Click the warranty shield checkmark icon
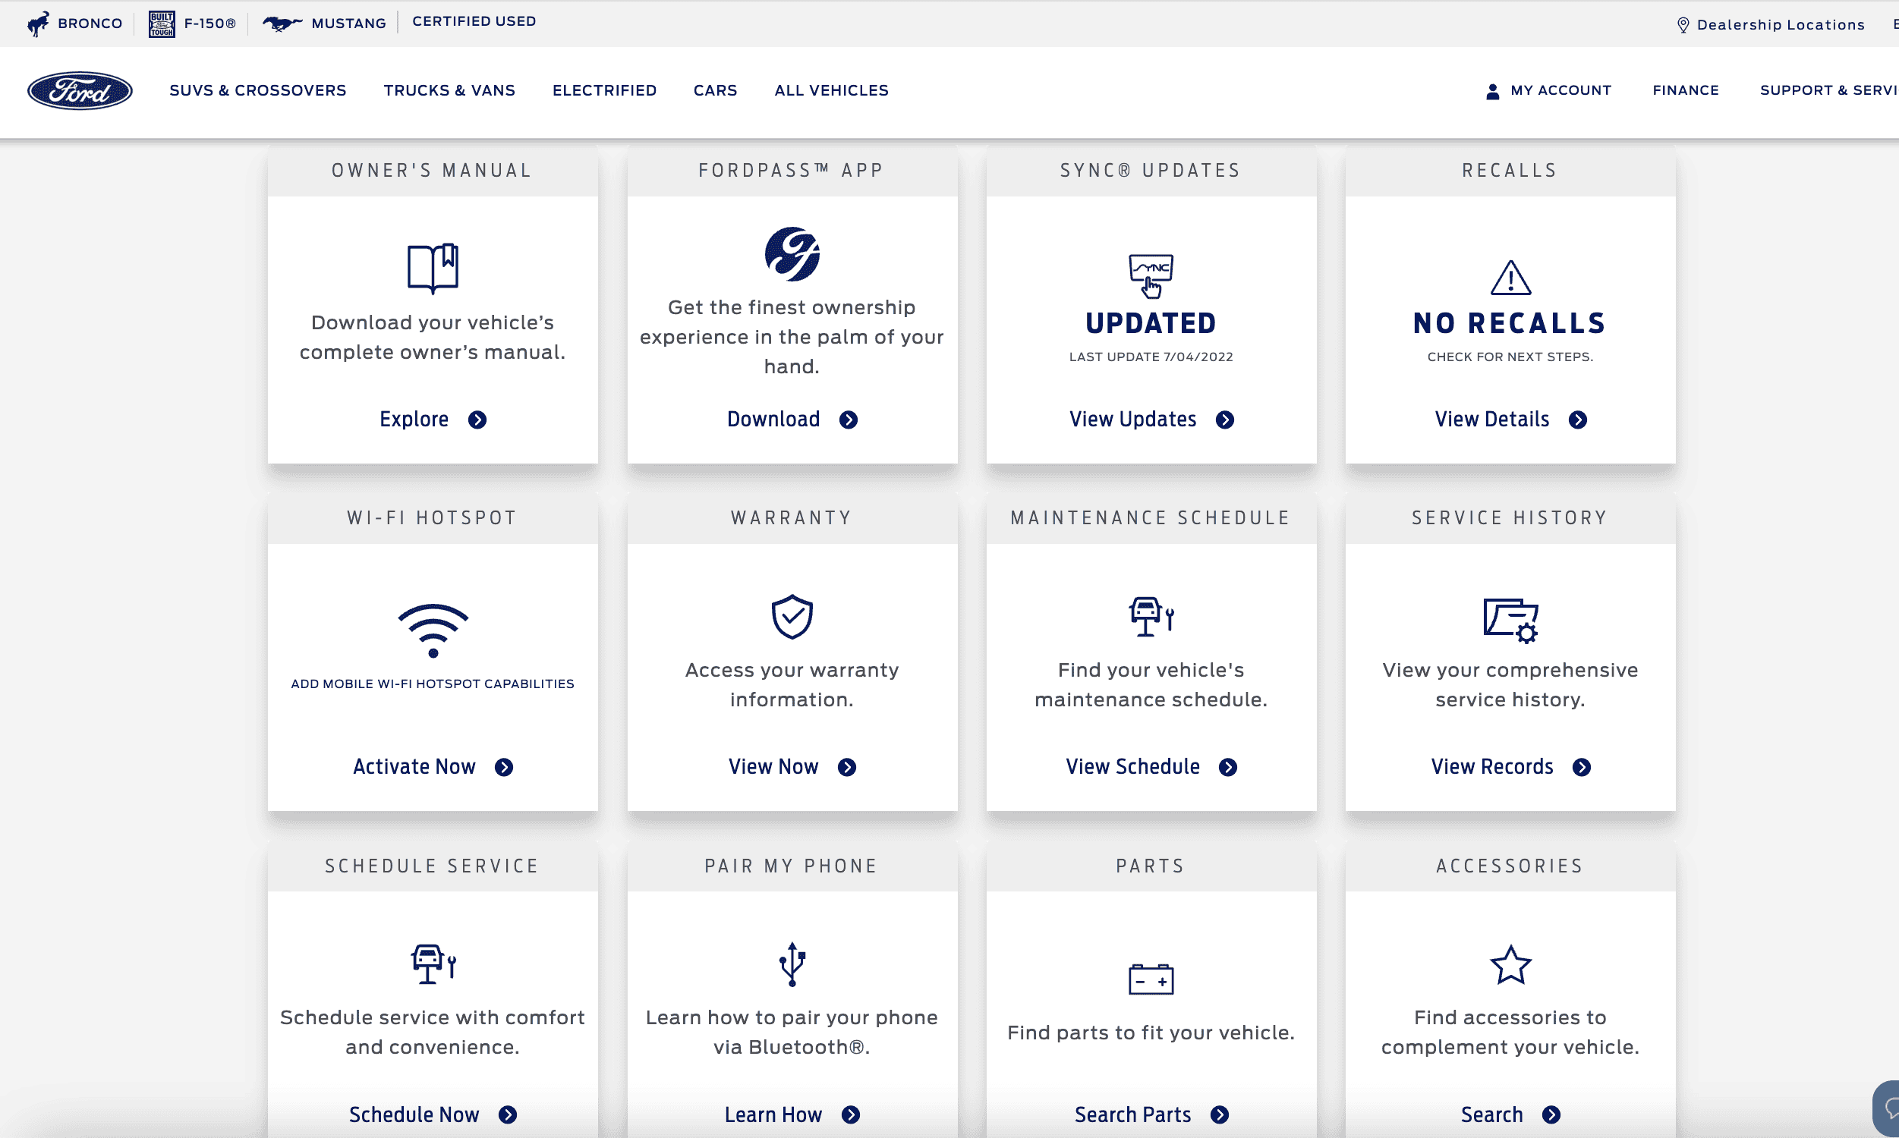 point(792,617)
